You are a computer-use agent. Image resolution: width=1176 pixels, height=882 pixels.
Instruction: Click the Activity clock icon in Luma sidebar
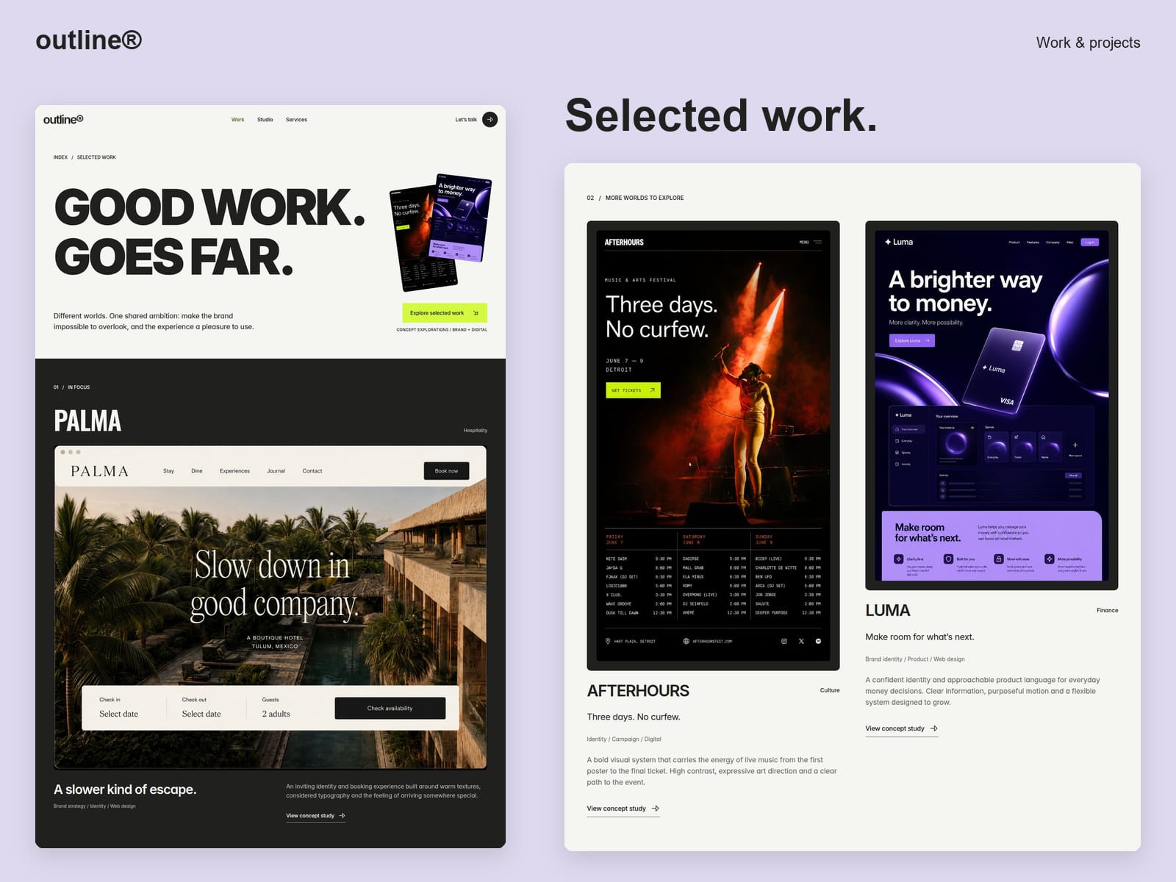897,464
